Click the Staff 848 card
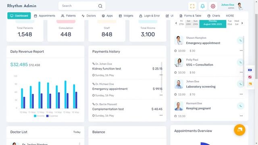This screenshot has width=258, height=145. [x=107, y=31]
